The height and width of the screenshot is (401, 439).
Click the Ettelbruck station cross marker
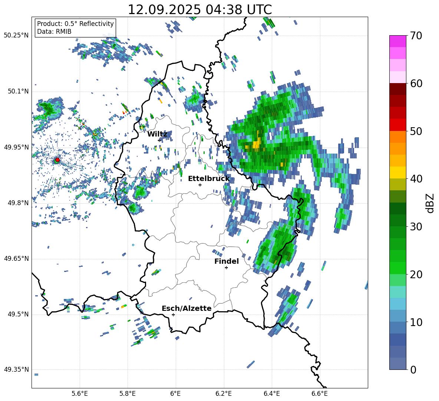200,185
